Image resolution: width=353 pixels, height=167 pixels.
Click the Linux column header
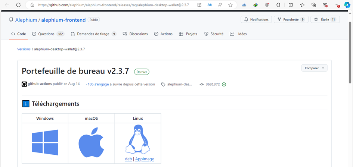[x=138, y=118]
